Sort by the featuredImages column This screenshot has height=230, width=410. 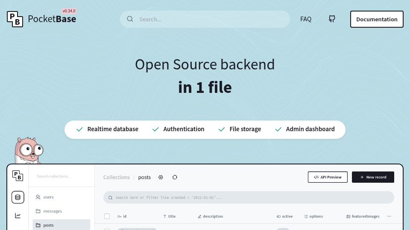click(x=363, y=216)
